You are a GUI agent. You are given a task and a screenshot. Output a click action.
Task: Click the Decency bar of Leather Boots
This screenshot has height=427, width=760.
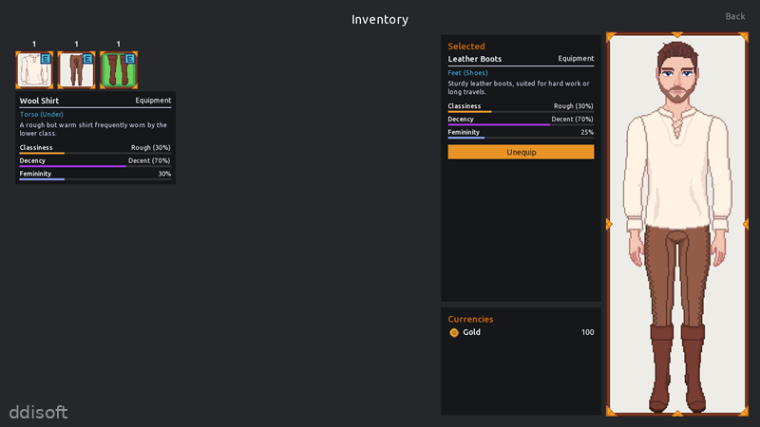point(521,125)
